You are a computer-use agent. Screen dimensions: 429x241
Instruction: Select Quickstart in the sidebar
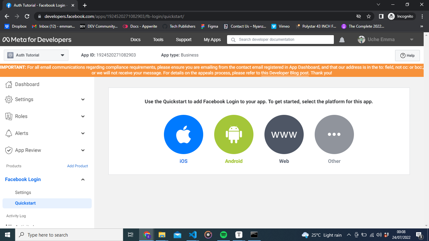pos(47,203)
